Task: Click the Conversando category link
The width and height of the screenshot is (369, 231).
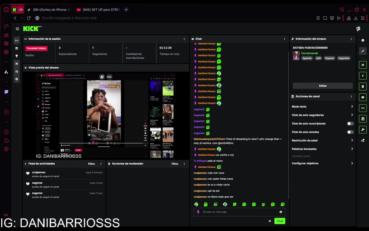Action: click(x=309, y=53)
